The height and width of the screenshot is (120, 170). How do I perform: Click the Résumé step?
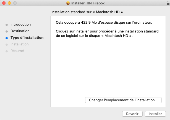click(17, 51)
